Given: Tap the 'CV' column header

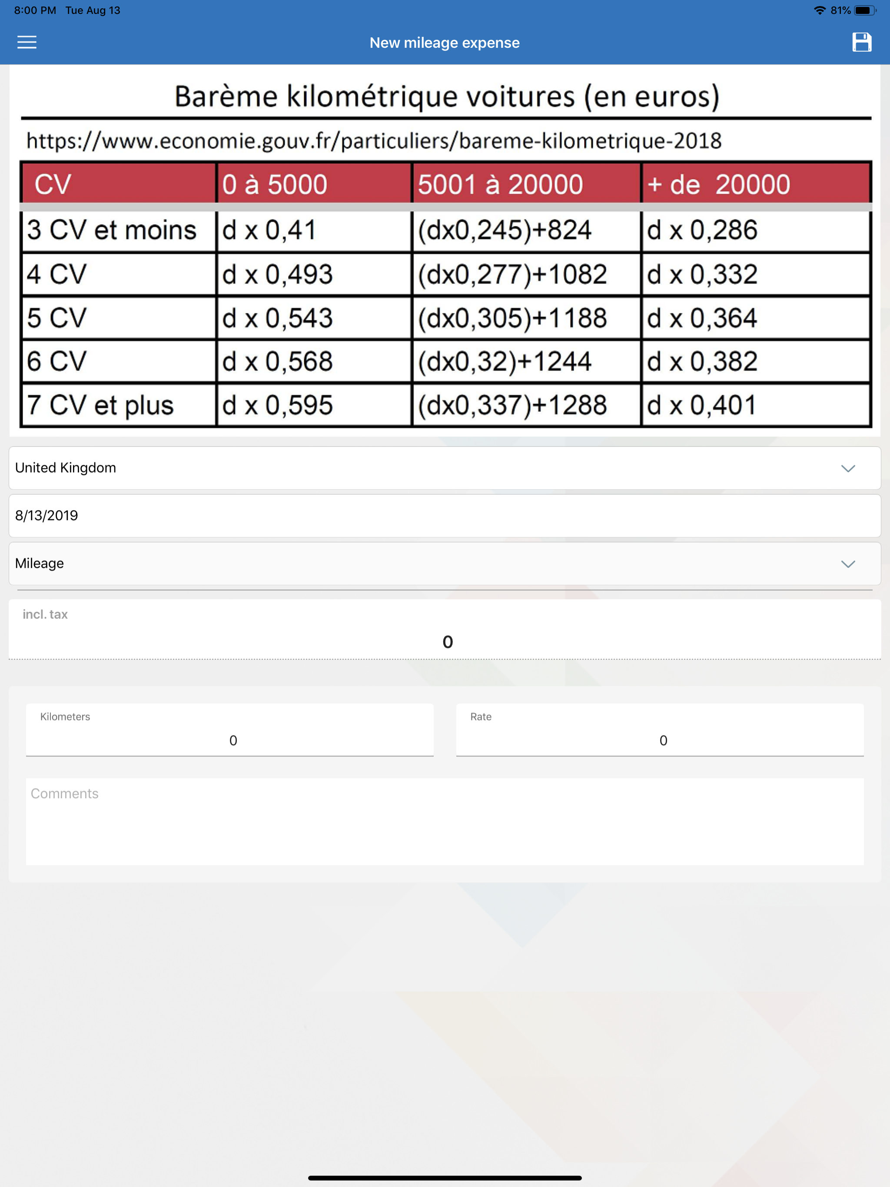Looking at the screenshot, I should click(x=119, y=184).
